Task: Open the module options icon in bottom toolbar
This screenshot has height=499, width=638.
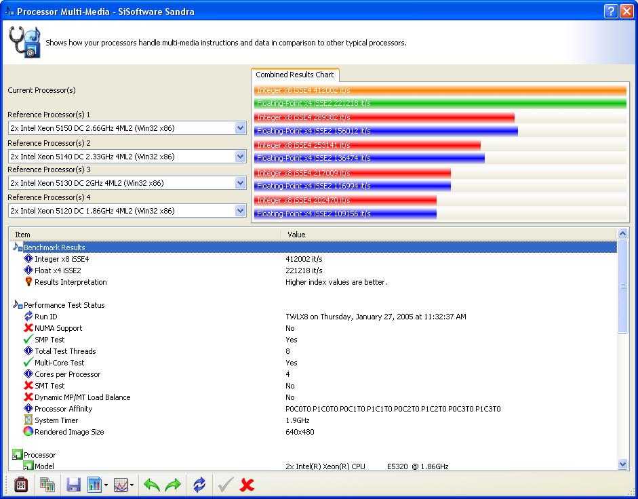Action: click(21, 485)
